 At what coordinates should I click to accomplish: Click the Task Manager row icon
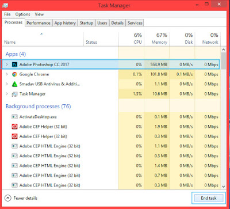tap(14, 94)
